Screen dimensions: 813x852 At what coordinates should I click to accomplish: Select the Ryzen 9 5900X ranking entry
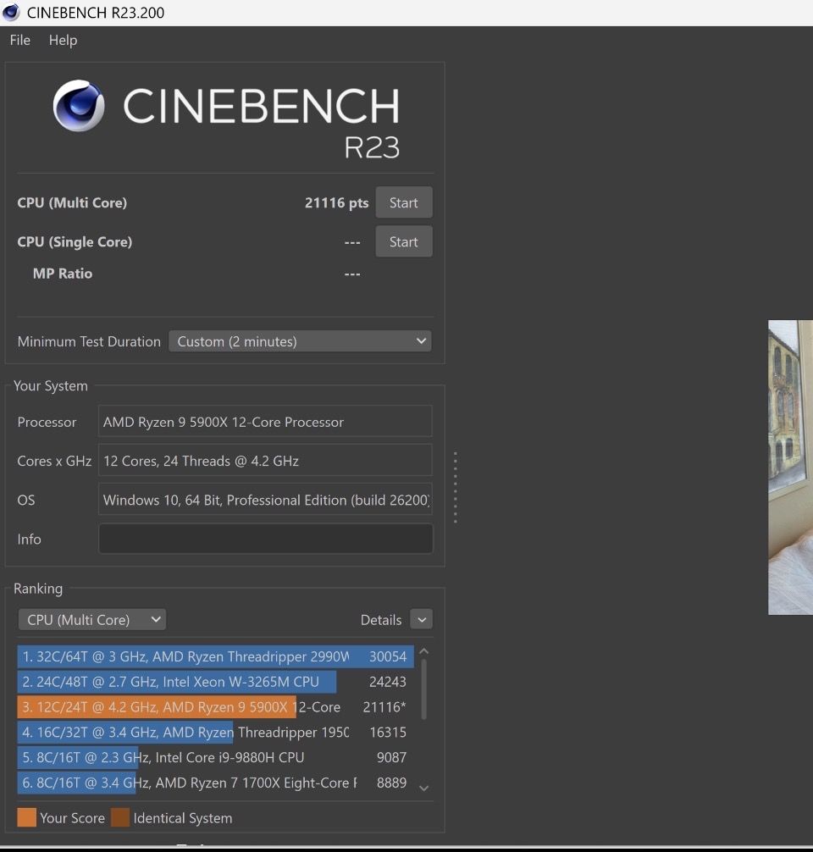(212, 707)
